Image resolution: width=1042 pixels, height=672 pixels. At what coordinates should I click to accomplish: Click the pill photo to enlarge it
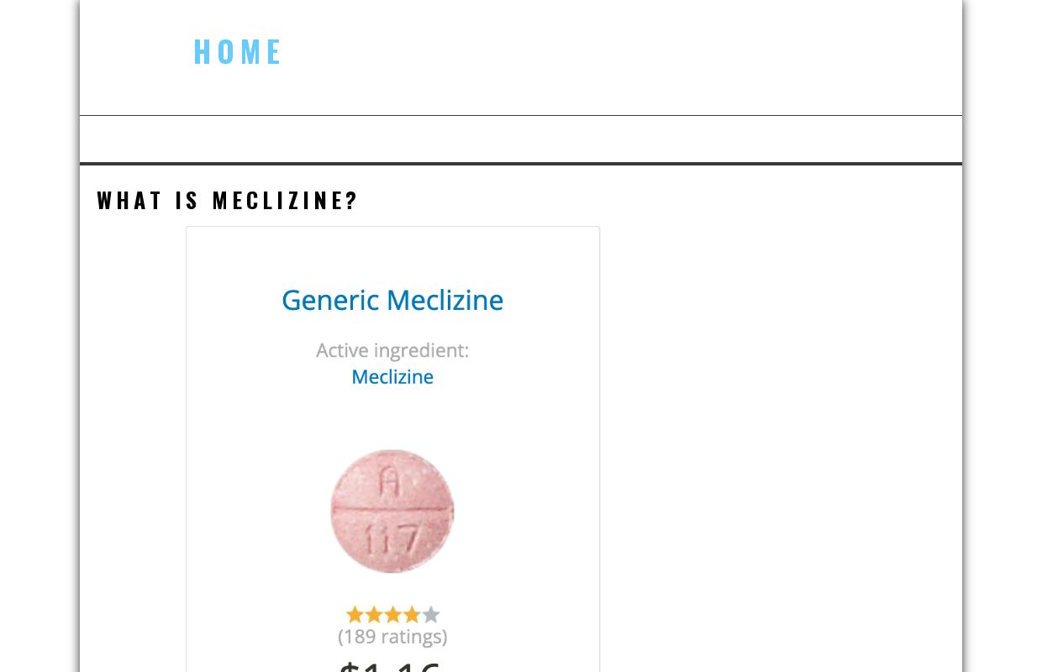click(x=392, y=510)
